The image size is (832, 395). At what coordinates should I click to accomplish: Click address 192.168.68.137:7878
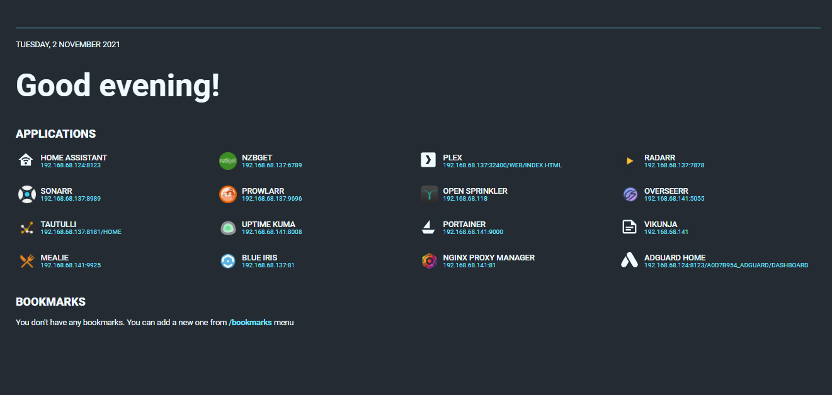(674, 165)
